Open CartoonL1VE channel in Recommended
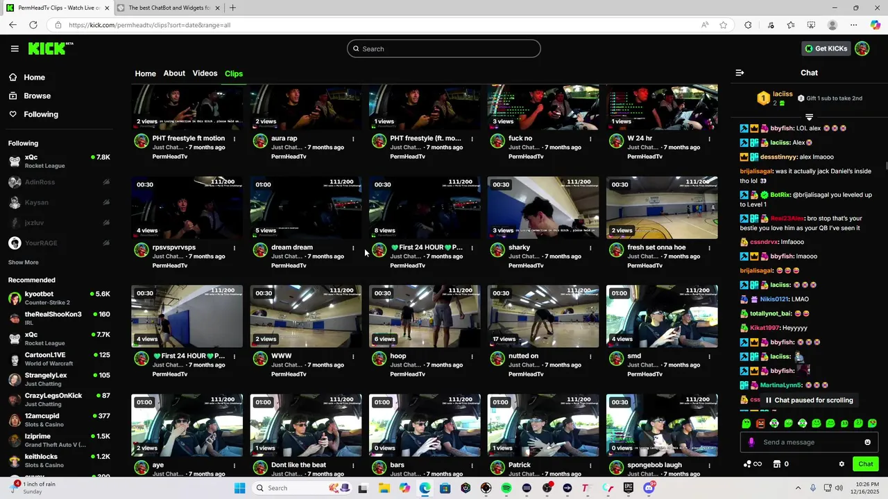The width and height of the screenshot is (888, 499). coord(59,359)
